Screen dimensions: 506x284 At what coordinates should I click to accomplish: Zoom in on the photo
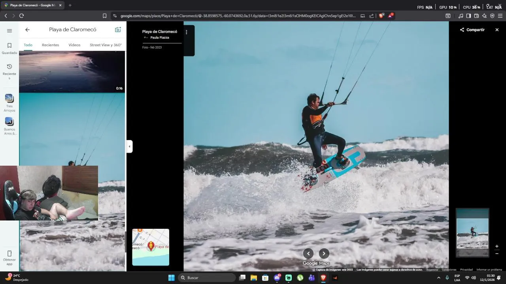497,247
